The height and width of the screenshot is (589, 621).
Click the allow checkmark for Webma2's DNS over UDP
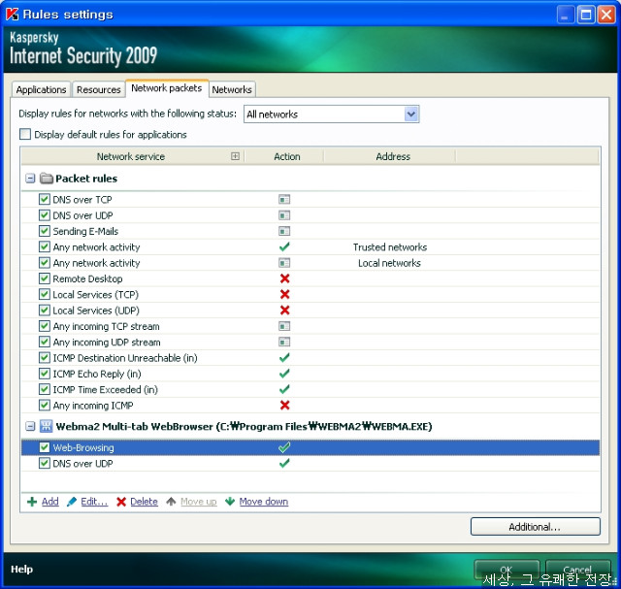284,463
